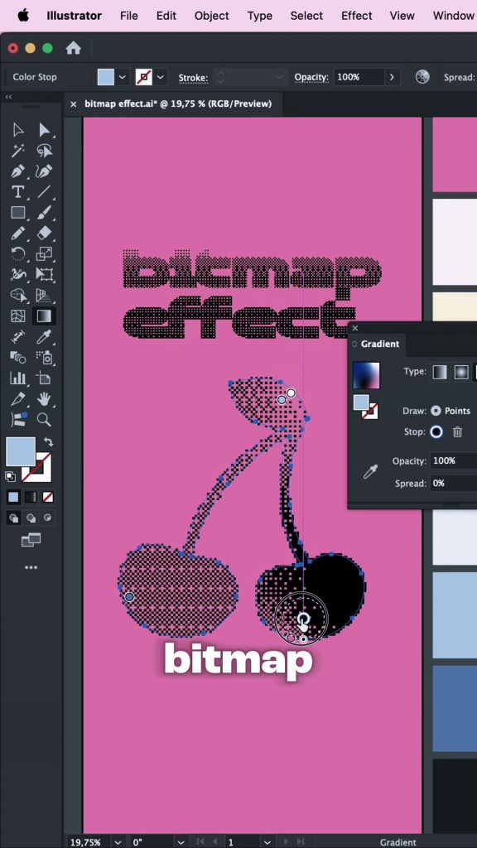Delete the stop with the trash icon
477x848 pixels.
(457, 432)
